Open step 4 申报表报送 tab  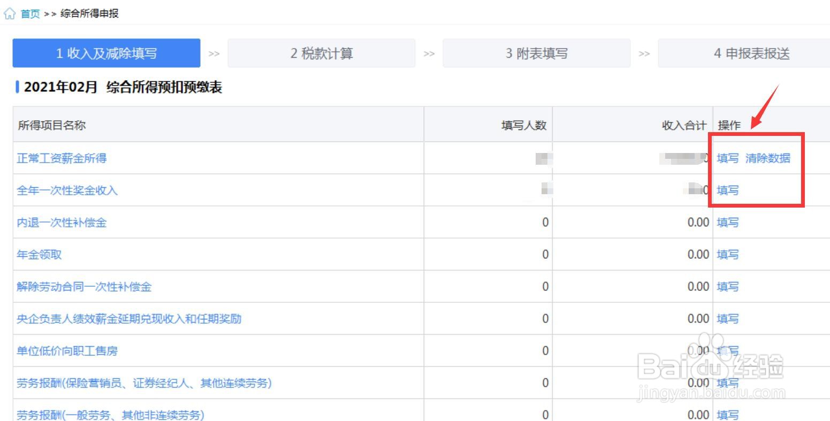(744, 53)
